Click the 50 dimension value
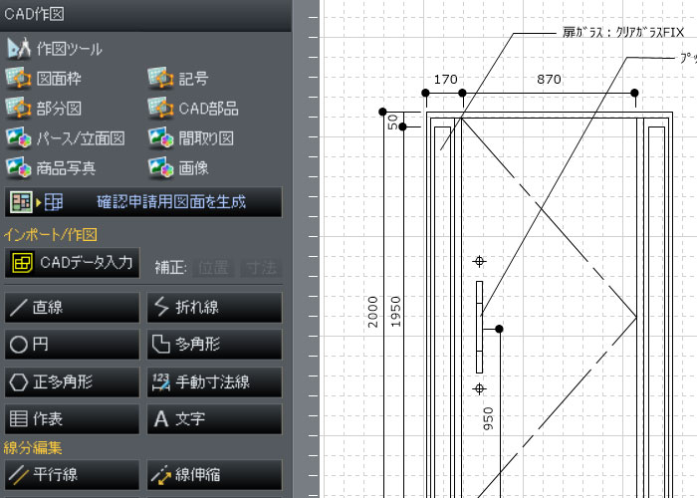697x498 pixels. click(392, 122)
